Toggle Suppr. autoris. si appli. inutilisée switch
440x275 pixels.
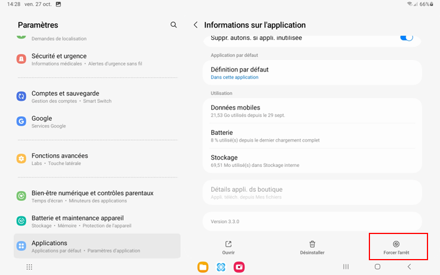406,38
